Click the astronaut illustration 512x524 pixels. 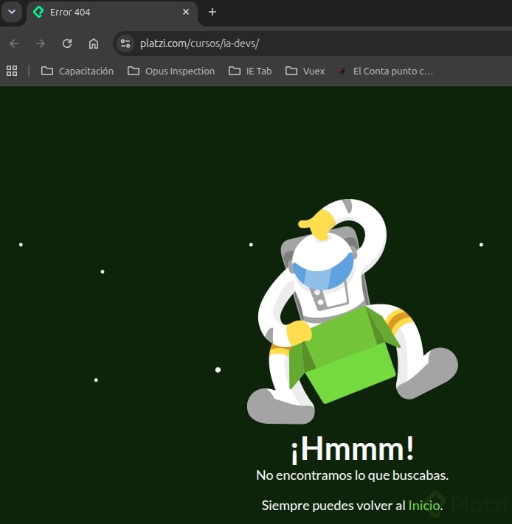click(x=353, y=312)
